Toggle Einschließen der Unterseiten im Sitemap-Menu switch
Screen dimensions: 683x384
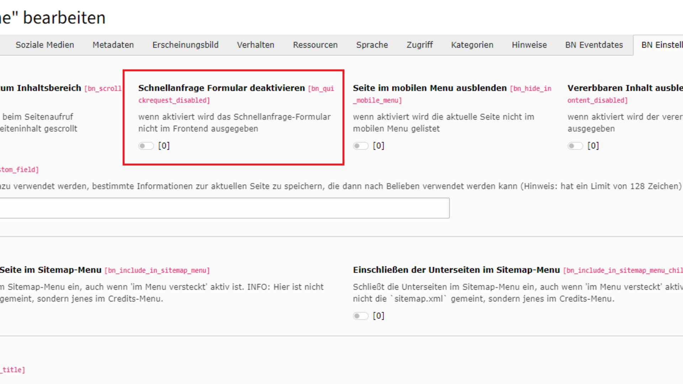(360, 316)
